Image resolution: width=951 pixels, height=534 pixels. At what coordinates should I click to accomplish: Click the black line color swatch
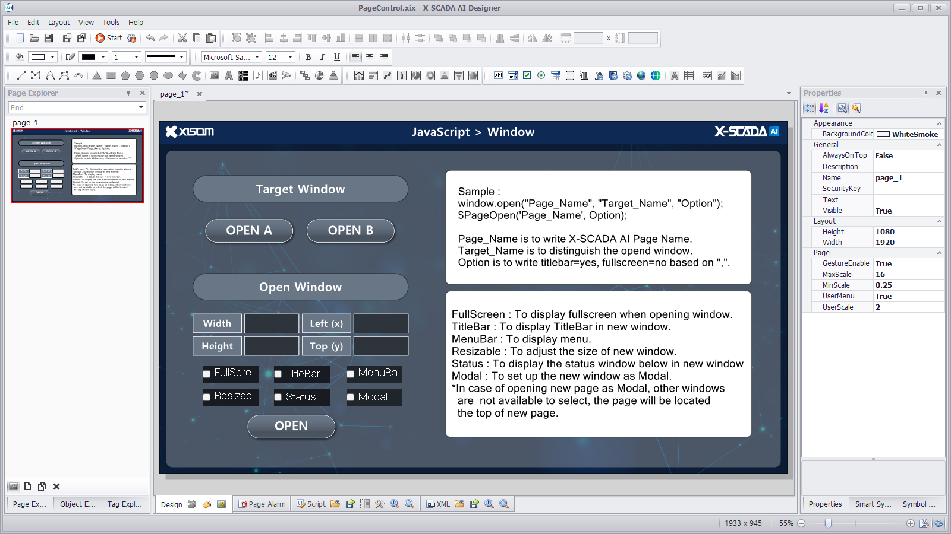[x=89, y=57]
